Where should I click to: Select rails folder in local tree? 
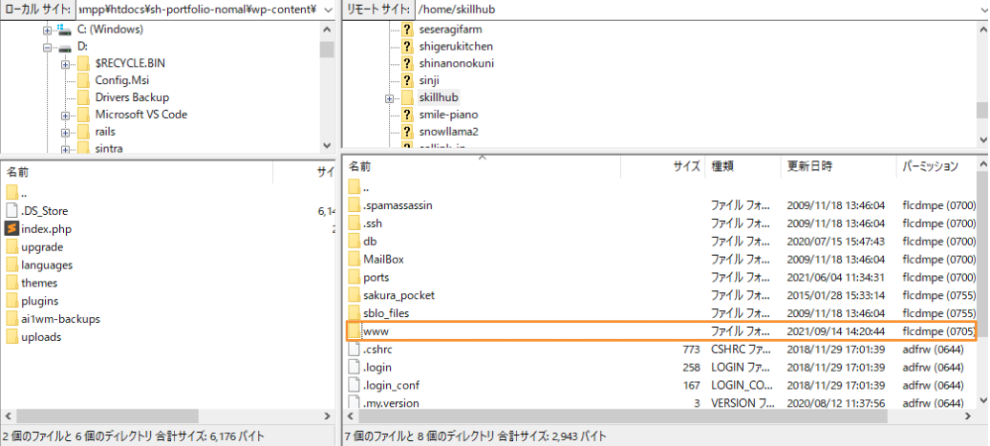click(105, 131)
